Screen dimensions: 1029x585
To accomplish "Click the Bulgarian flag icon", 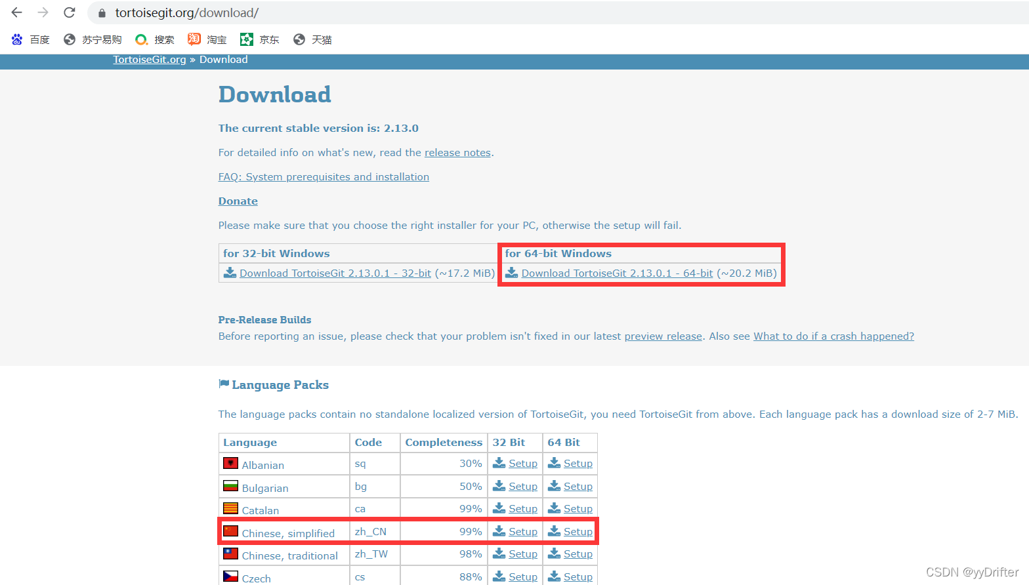I will tap(230, 486).
